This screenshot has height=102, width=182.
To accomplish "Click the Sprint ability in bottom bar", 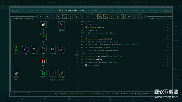I will click(29, 99).
